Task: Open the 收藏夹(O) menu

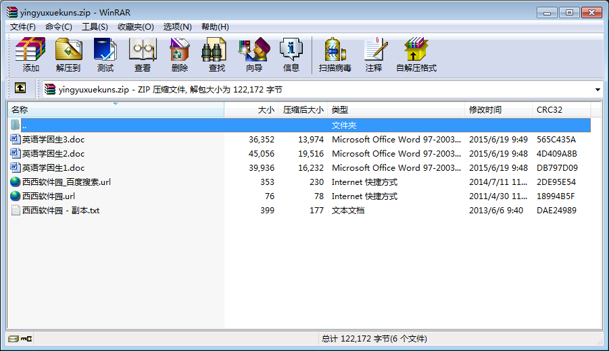Action: [x=136, y=27]
